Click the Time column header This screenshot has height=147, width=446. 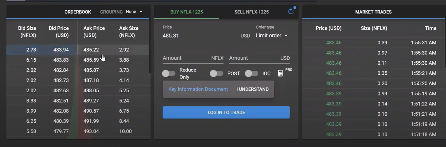(430, 28)
